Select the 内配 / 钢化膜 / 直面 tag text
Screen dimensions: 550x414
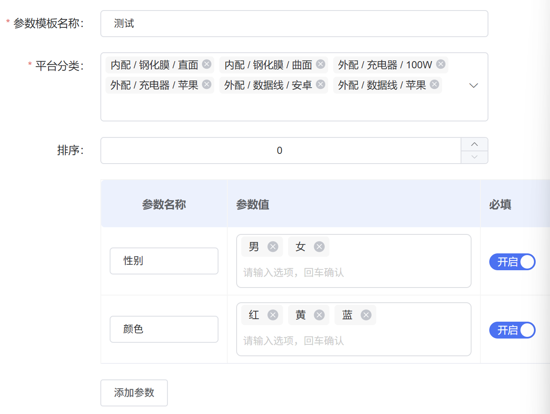click(154, 65)
